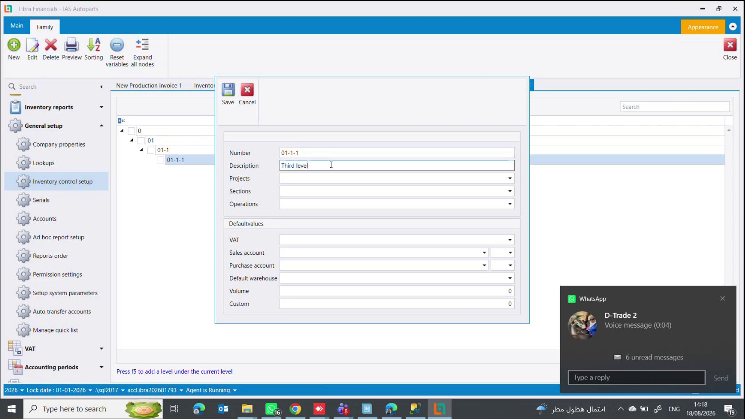Open the Sales account dropdown
Image resolution: width=745 pixels, height=419 pixels.
click(484, 253)
